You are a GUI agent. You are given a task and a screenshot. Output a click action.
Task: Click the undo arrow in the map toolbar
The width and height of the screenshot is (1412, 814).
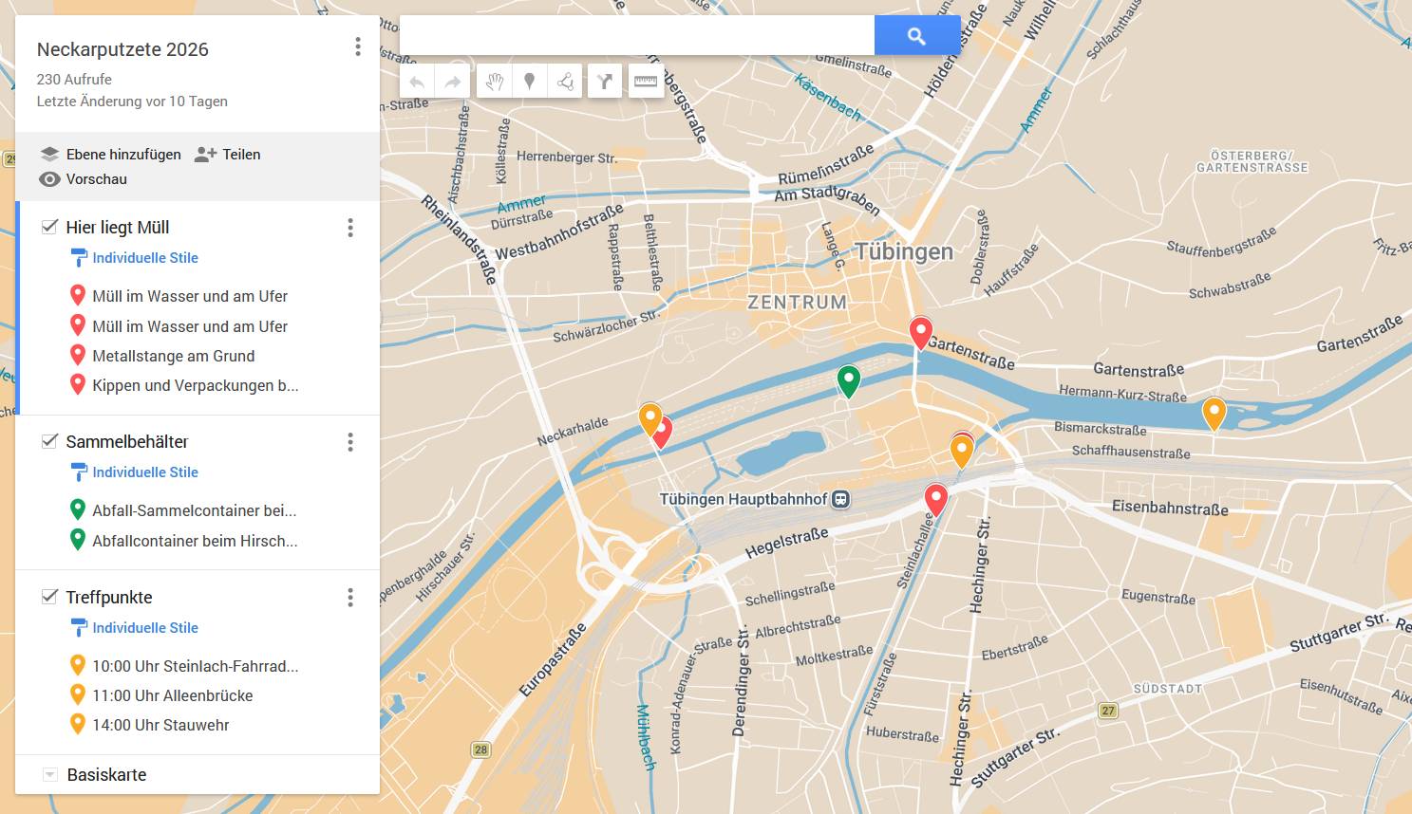pos(417,82)
